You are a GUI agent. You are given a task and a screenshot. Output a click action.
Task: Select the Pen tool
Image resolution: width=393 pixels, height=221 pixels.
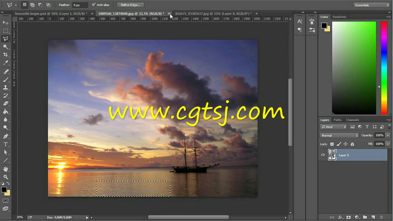pos(5,137)
